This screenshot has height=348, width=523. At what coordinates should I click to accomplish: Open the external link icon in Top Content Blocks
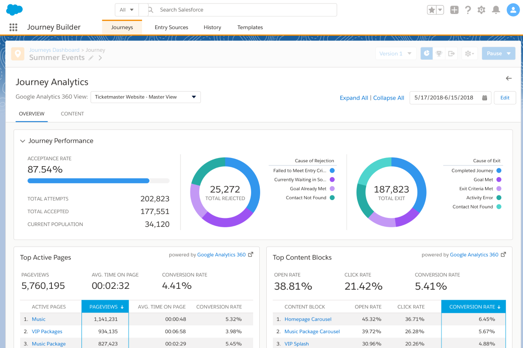[503, 254]
